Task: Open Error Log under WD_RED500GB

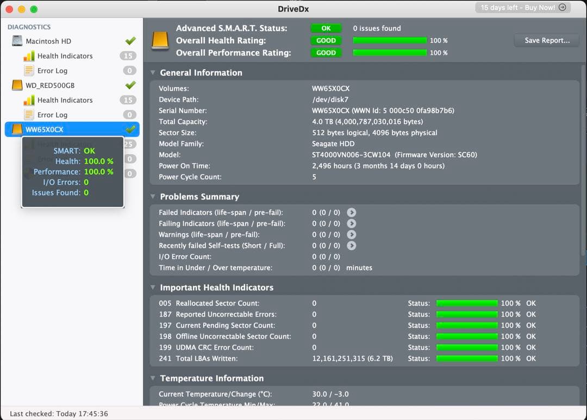Action: click(x=52, y=115)
